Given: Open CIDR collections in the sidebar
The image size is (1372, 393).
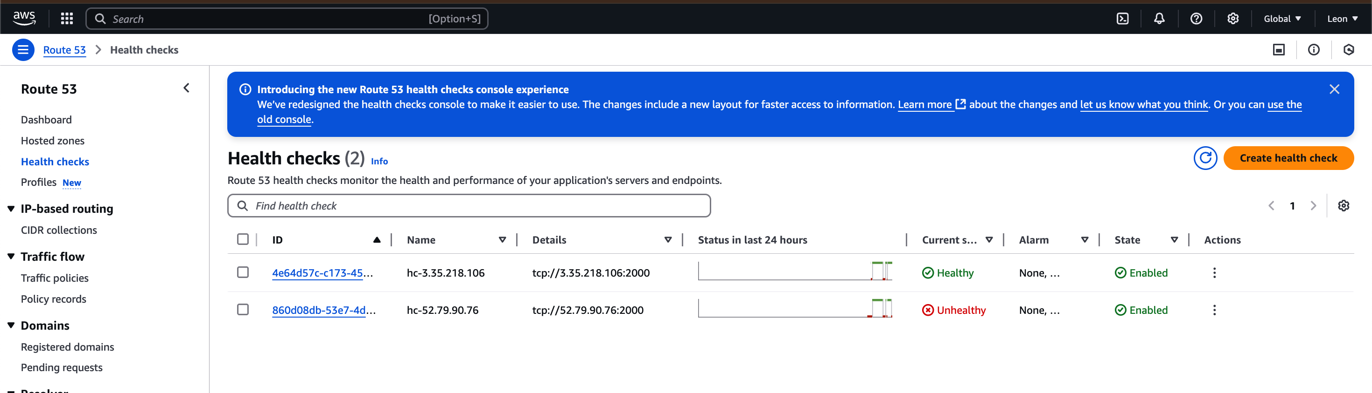Looking at the screenshot, I should tap(59, 230).
